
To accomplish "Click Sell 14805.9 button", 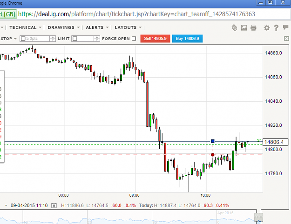I will pos(155,39).
